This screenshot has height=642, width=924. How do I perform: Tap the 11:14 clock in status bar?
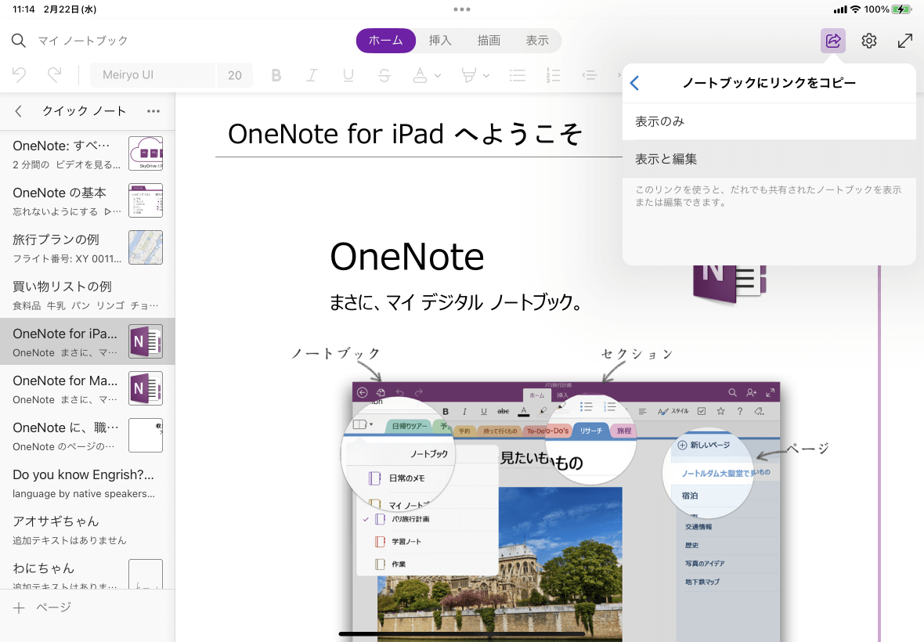(x=23, y=9)
